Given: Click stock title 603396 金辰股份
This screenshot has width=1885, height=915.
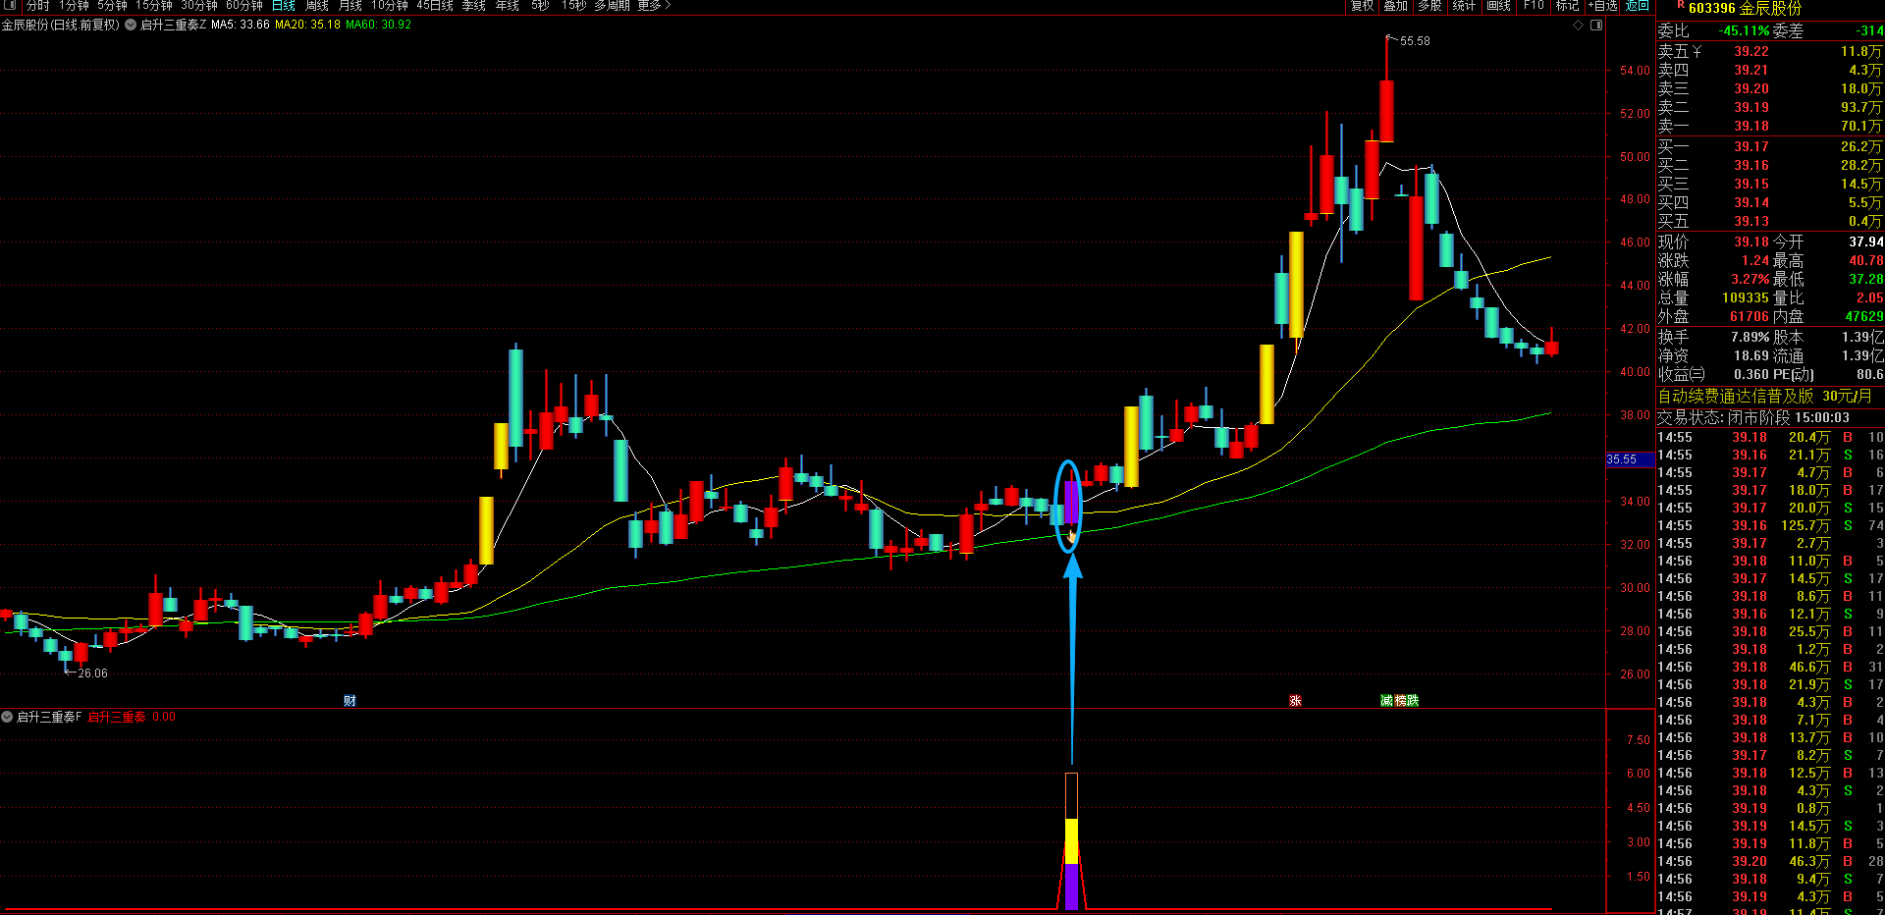Looking at the screenshot, I should click(x=1745, y=9).
